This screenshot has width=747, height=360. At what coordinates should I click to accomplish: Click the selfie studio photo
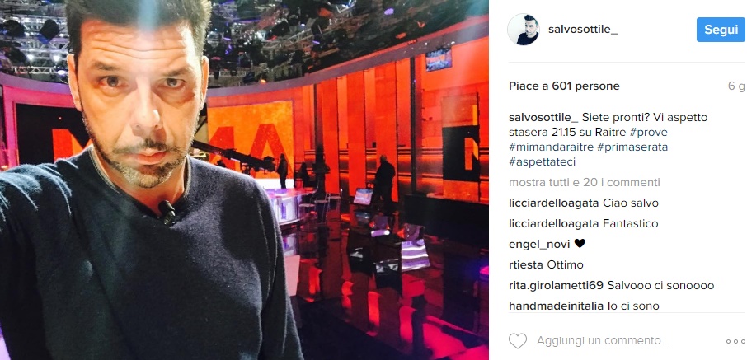click(x=244, y=180)
